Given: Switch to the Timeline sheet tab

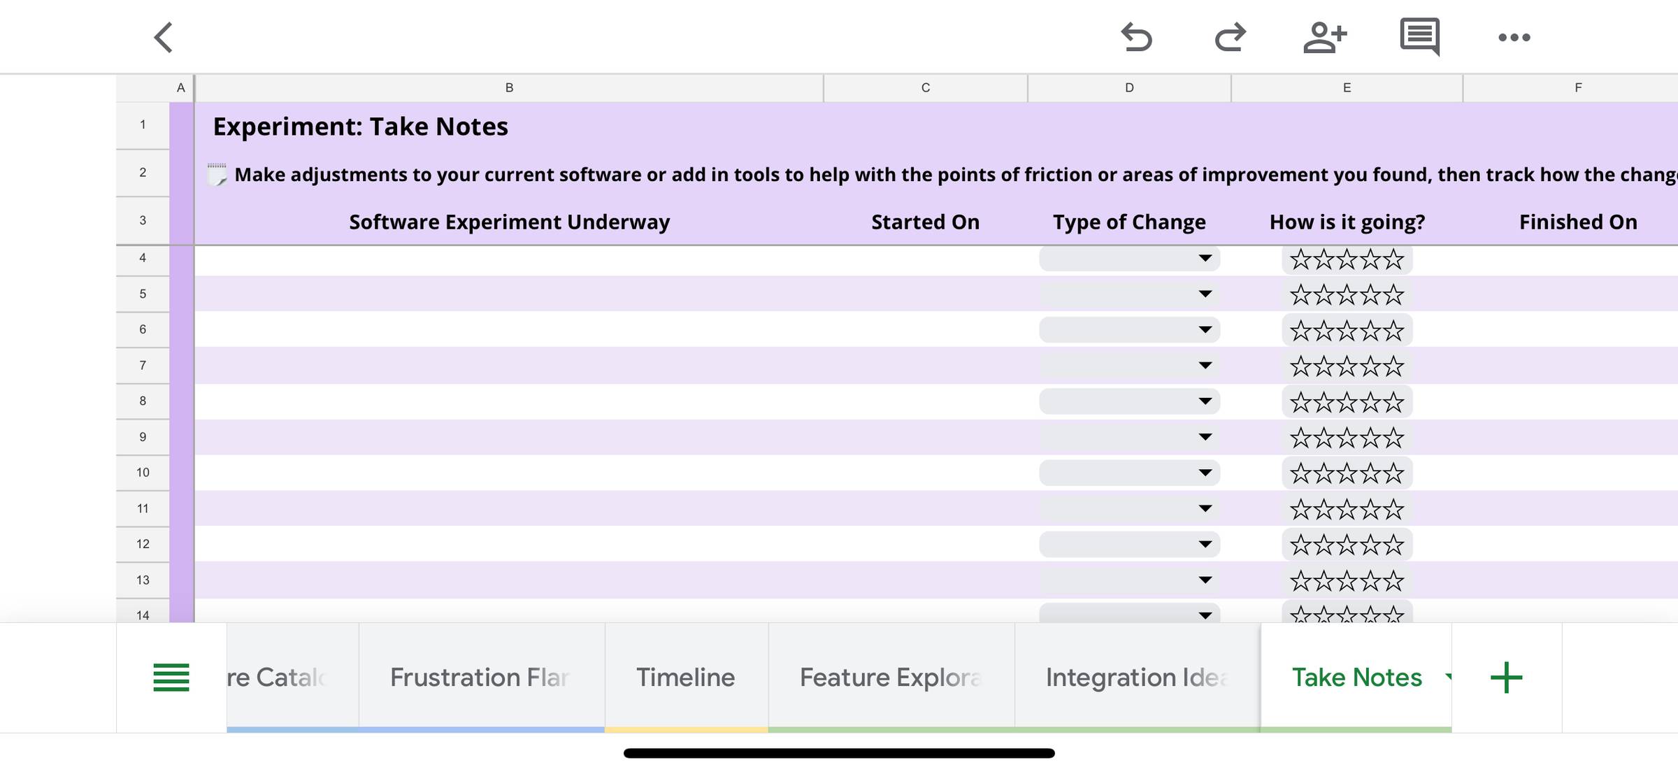Looking at the screenshot, I should coord(685,678).
